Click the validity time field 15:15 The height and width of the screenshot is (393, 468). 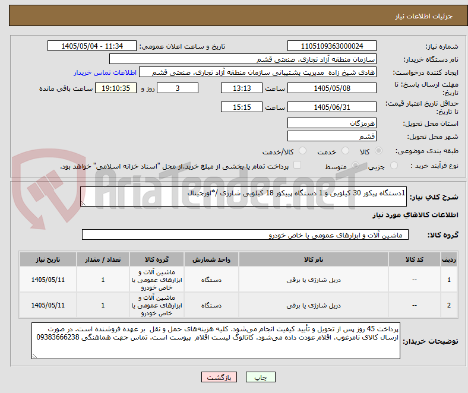pyautogui.click(x=242, y=107)
